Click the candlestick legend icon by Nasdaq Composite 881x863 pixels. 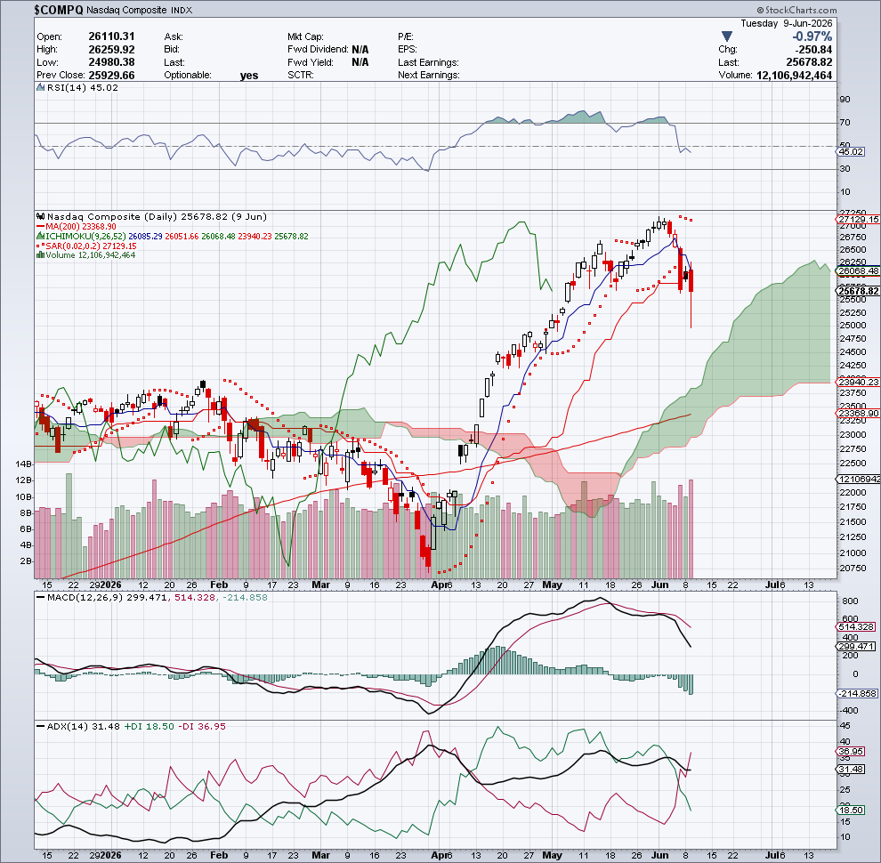40,216
